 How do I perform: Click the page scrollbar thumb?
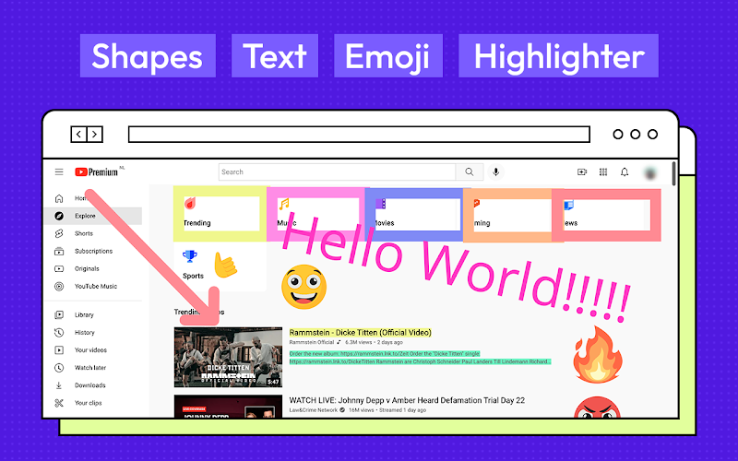coord(674,173)
